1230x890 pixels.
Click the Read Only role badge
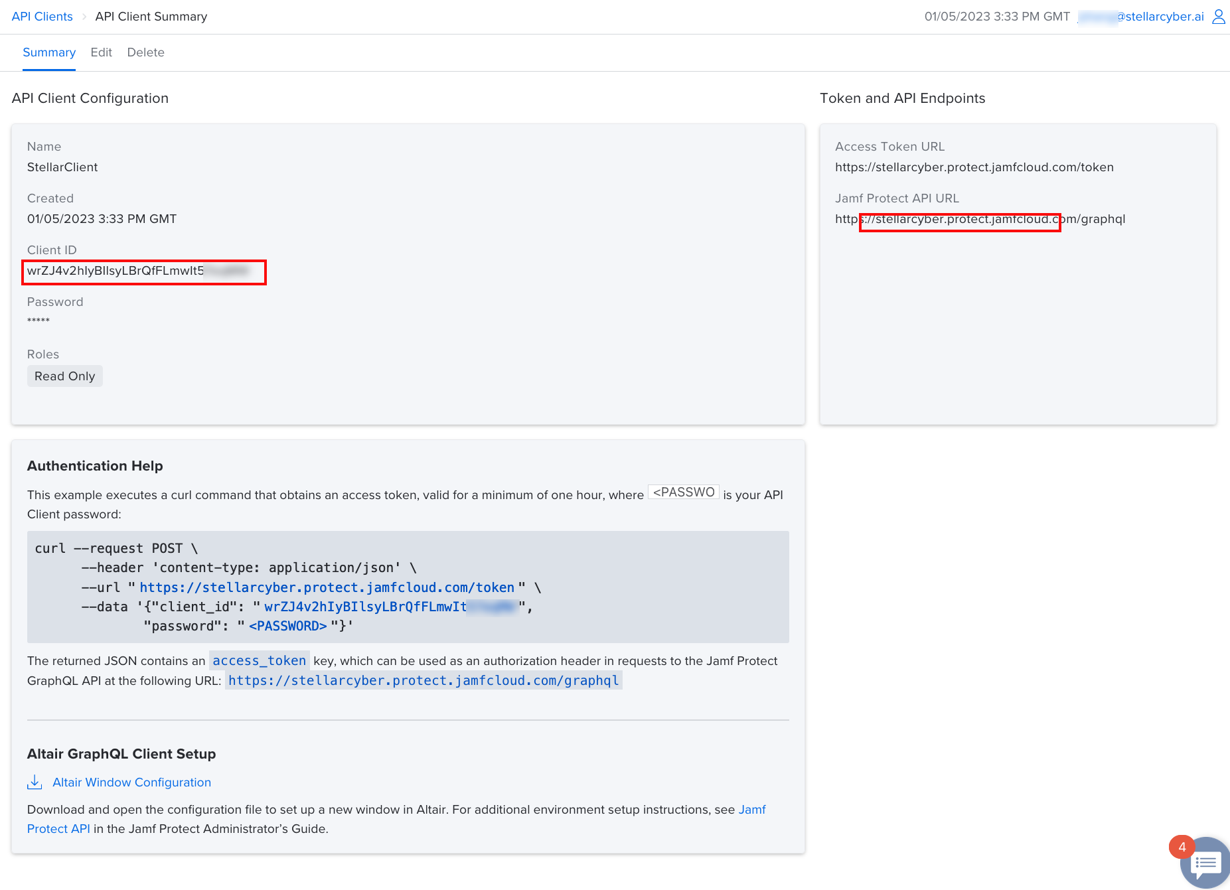click(64, 376)
